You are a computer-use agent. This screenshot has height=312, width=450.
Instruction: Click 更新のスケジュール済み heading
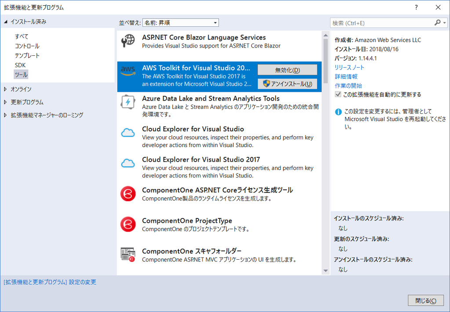pyautogui.click(x=361, y=239)
